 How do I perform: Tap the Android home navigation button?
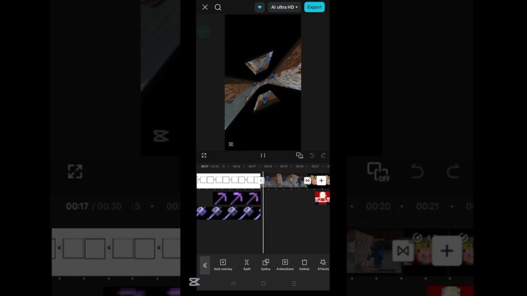coord(263,283)
